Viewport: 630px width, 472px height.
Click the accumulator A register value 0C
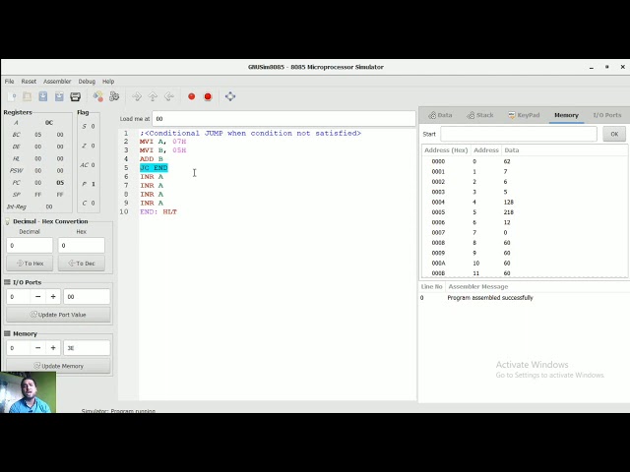(49, 123)
